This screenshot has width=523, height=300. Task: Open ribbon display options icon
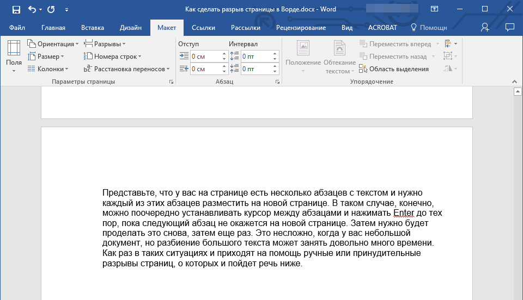click(434, 9)
